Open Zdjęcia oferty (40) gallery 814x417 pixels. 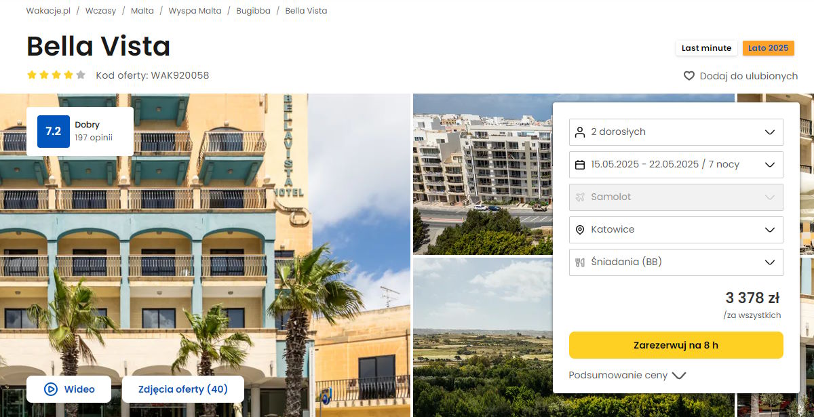click(x=183, y=389)
